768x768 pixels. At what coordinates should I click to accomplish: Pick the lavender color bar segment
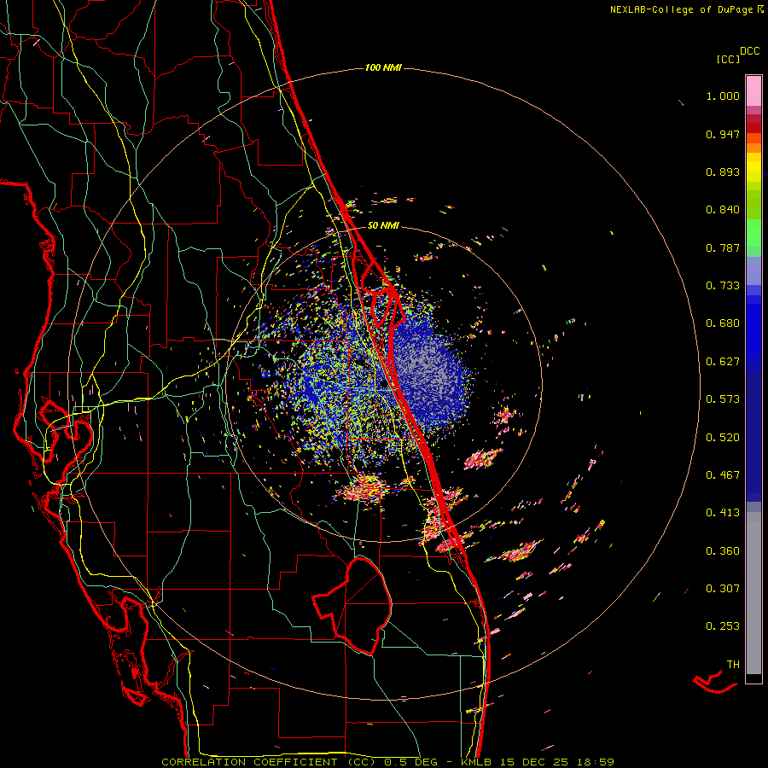(x=753, y=271)
